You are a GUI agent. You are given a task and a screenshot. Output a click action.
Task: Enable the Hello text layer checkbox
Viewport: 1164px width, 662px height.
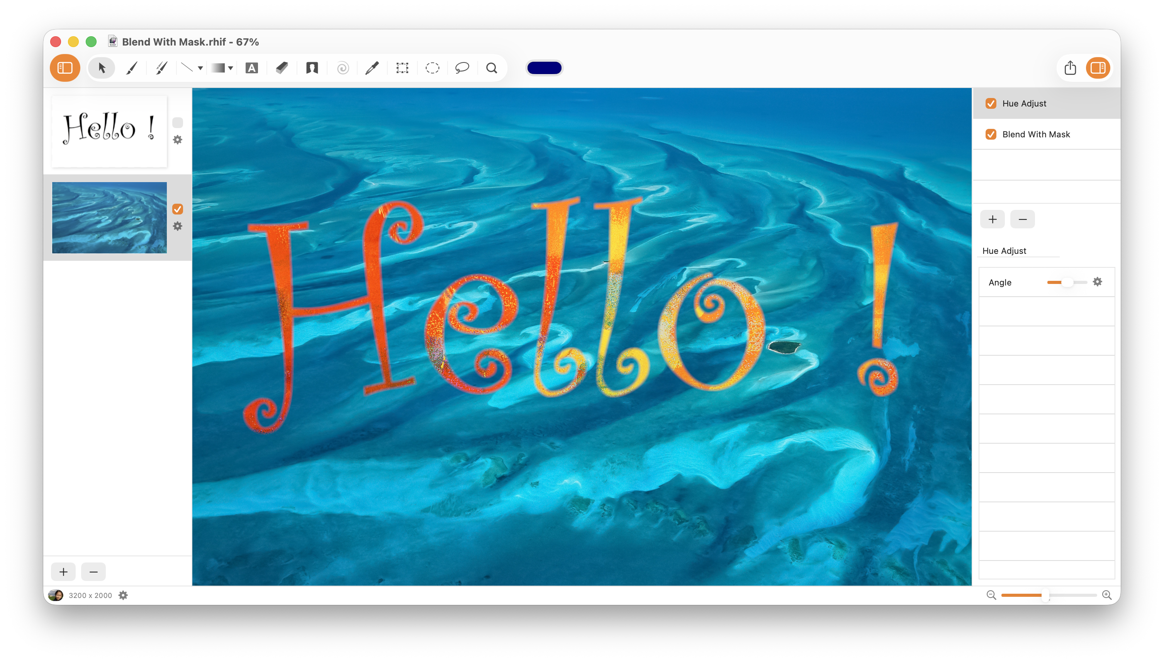click(178, 123)
